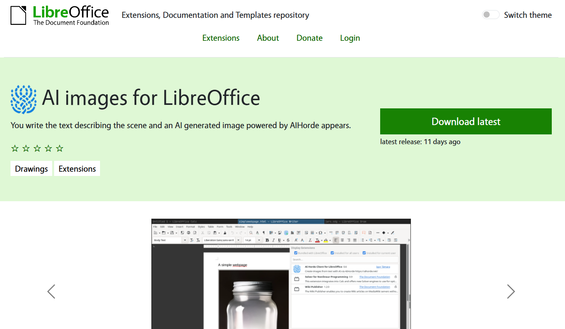The width and height of the screenshot is (565, 329).
Task: Rate extension with fourth star
Action: [x=48, y=148]
